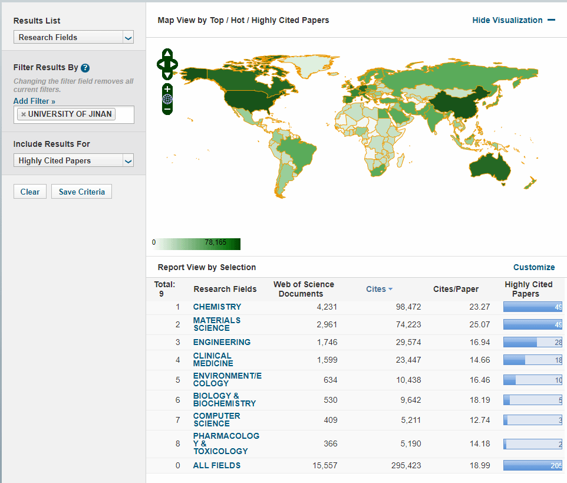Click the Clear button

point(29,192)
